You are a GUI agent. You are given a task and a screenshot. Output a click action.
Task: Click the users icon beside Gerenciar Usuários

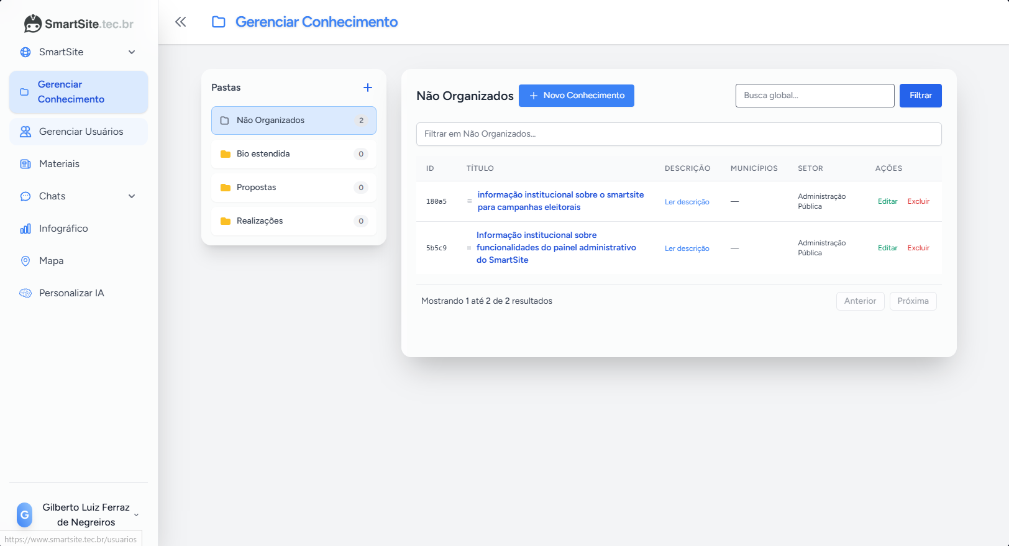coord(25,132)
